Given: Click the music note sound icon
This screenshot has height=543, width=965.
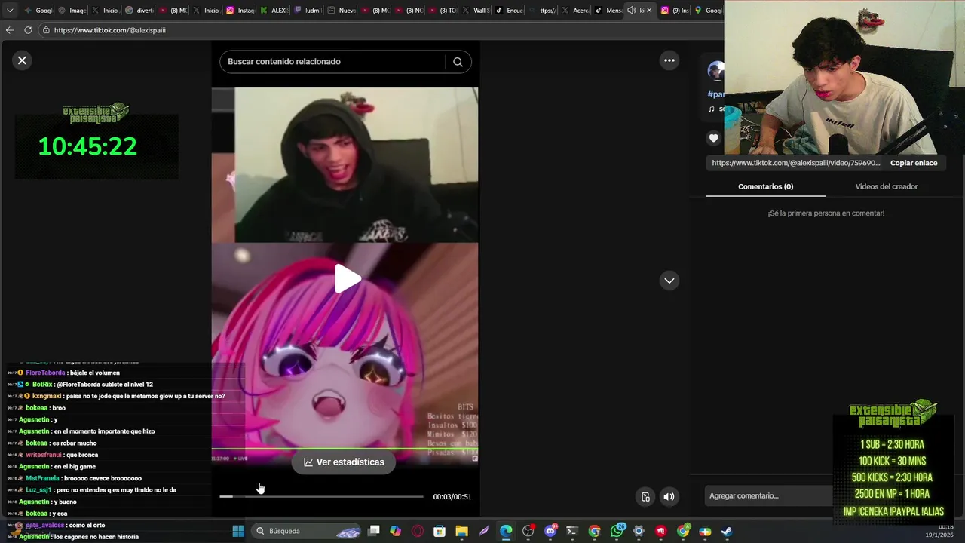Looking at the screenshot, I should coord(711,109).
